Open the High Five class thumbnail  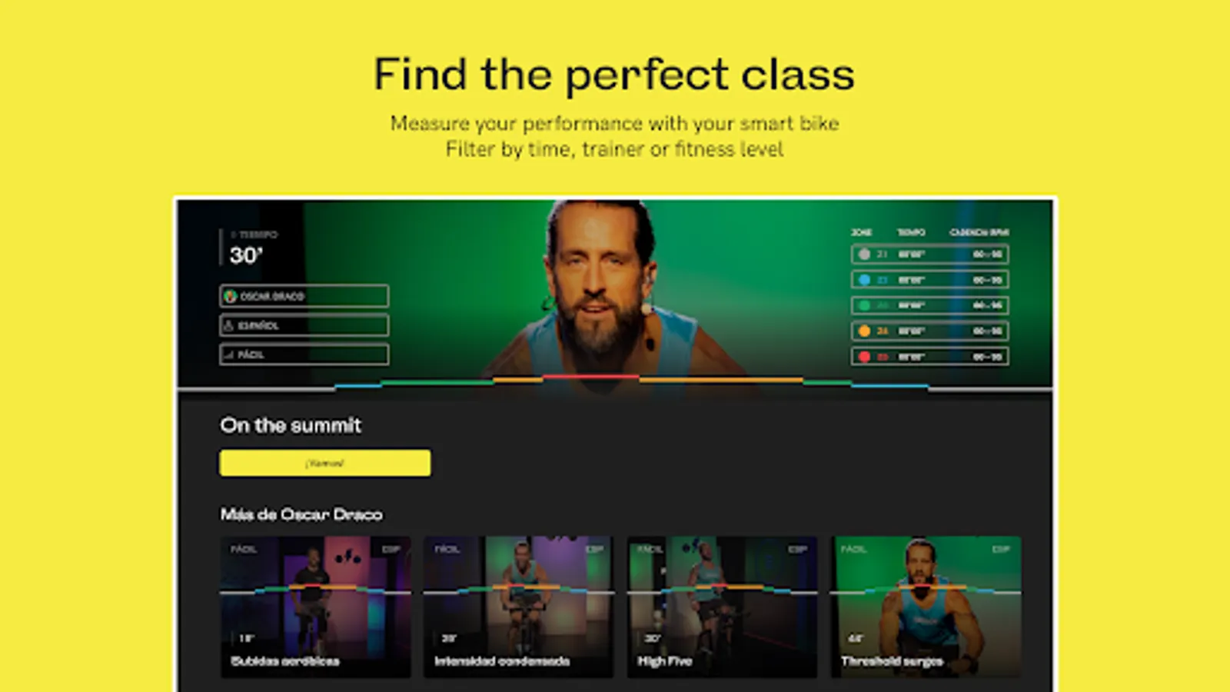pos(722,607)
